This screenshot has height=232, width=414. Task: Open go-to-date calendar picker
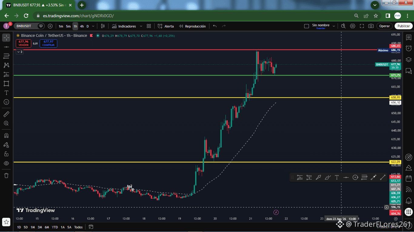pyautogui.click(x=91, y=227)
